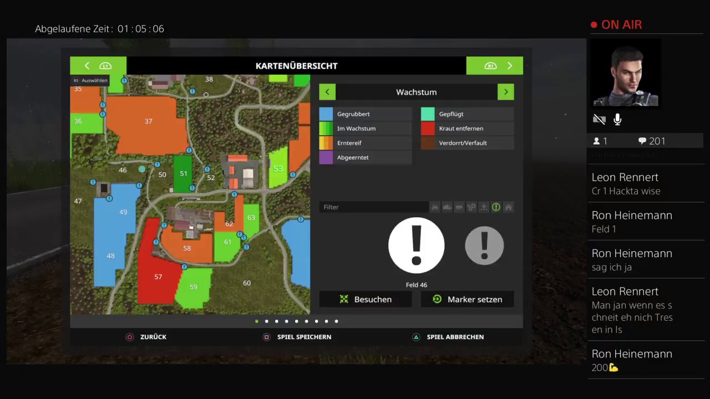710x399 pixels.
Task: Toggle the Im Wachstum legend entry
Action: tap(366, 129)
